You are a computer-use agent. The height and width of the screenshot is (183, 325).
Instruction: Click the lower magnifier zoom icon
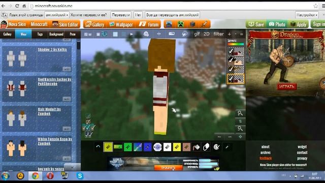[240, 129]
